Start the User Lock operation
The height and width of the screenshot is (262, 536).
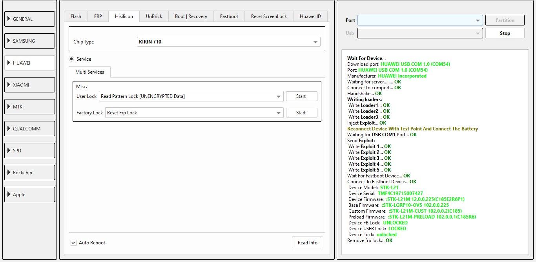301,96
